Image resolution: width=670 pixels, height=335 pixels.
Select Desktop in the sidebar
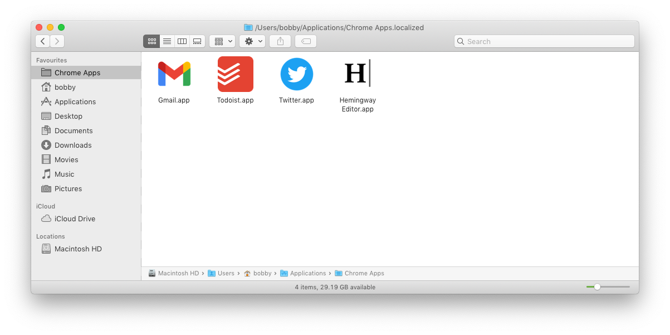point(67,116)
